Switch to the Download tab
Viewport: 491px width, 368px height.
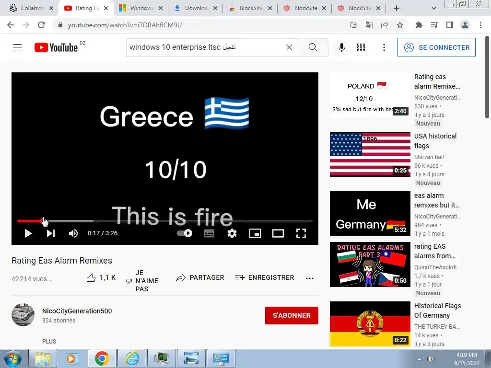[x=196, y=8]
